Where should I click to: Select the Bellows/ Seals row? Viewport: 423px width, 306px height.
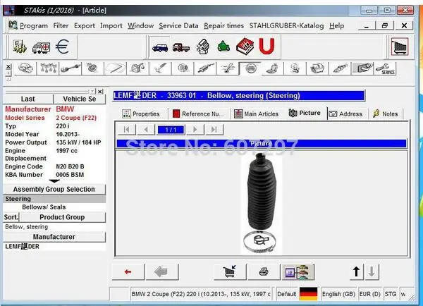point(54,207)
